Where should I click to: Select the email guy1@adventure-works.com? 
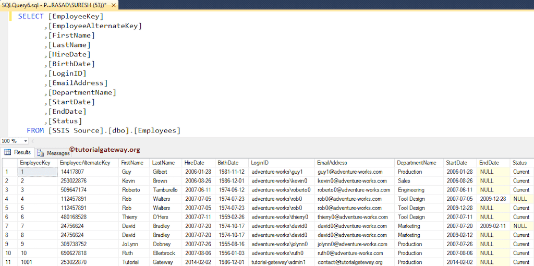coord(355,172)
